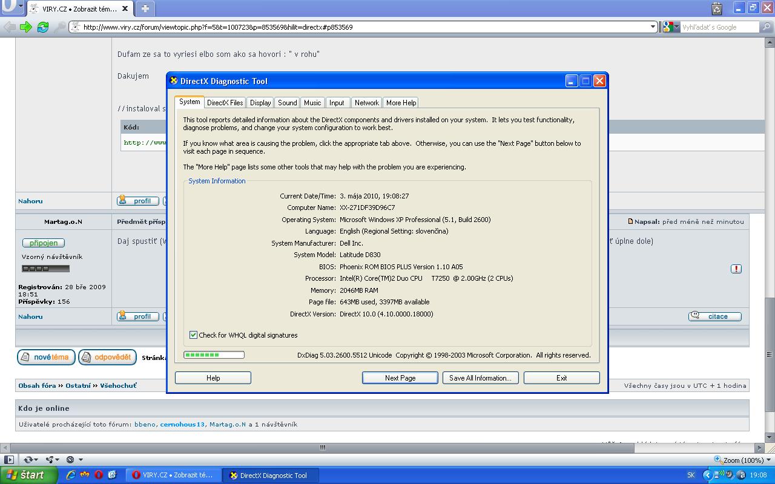
Task: Click in the Google search input field
Action: [x=719, y=27]
